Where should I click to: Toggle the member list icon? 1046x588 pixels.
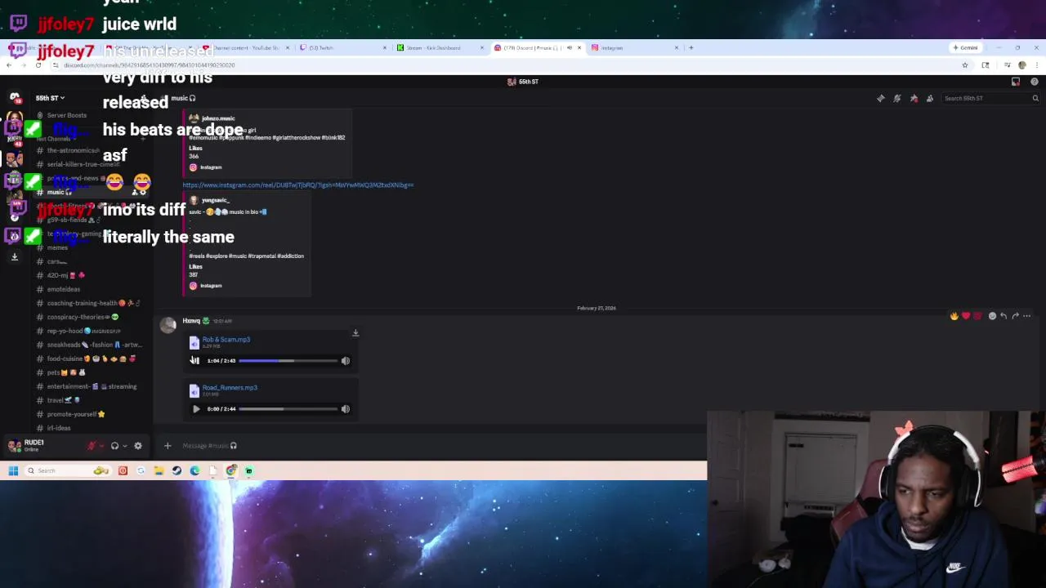tap(930, 98)
